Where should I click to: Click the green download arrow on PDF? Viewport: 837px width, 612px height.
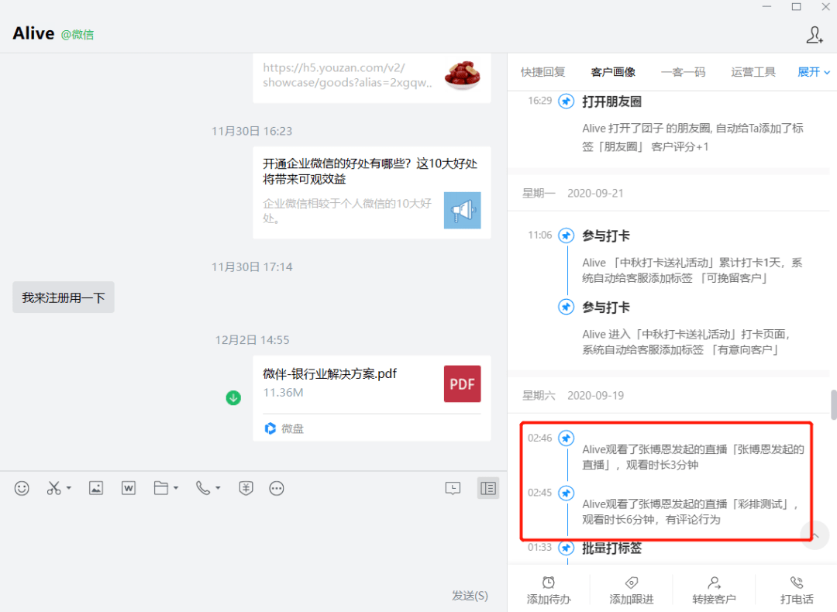[233, 398]
